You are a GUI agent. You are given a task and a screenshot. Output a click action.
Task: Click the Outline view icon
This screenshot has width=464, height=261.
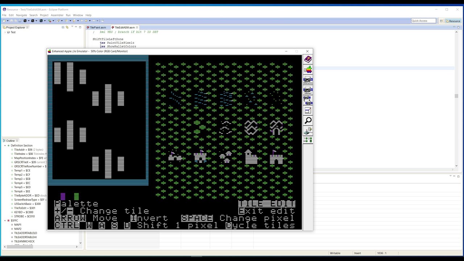click(4, 141)
